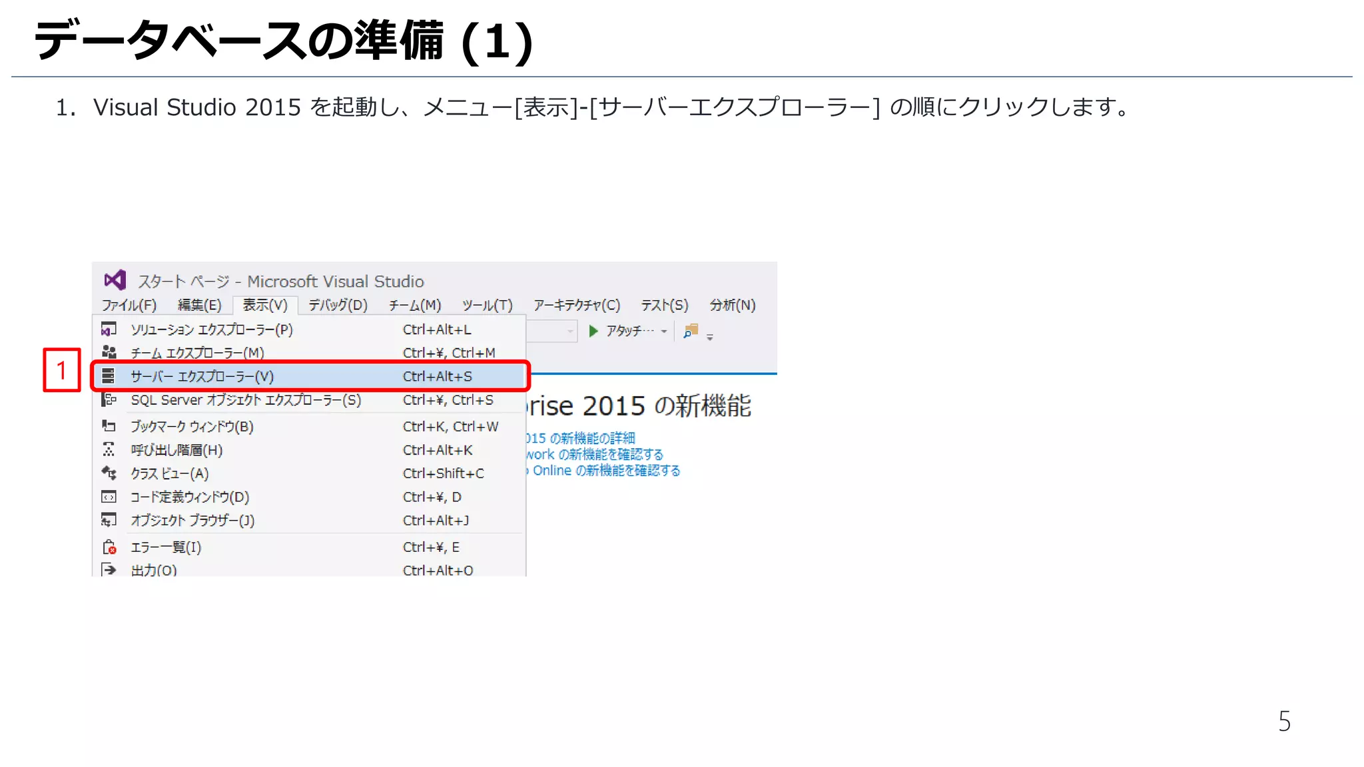Screen dimensions: 1364x767
Task: Open the テスト(S) menu
Action: 665,305
